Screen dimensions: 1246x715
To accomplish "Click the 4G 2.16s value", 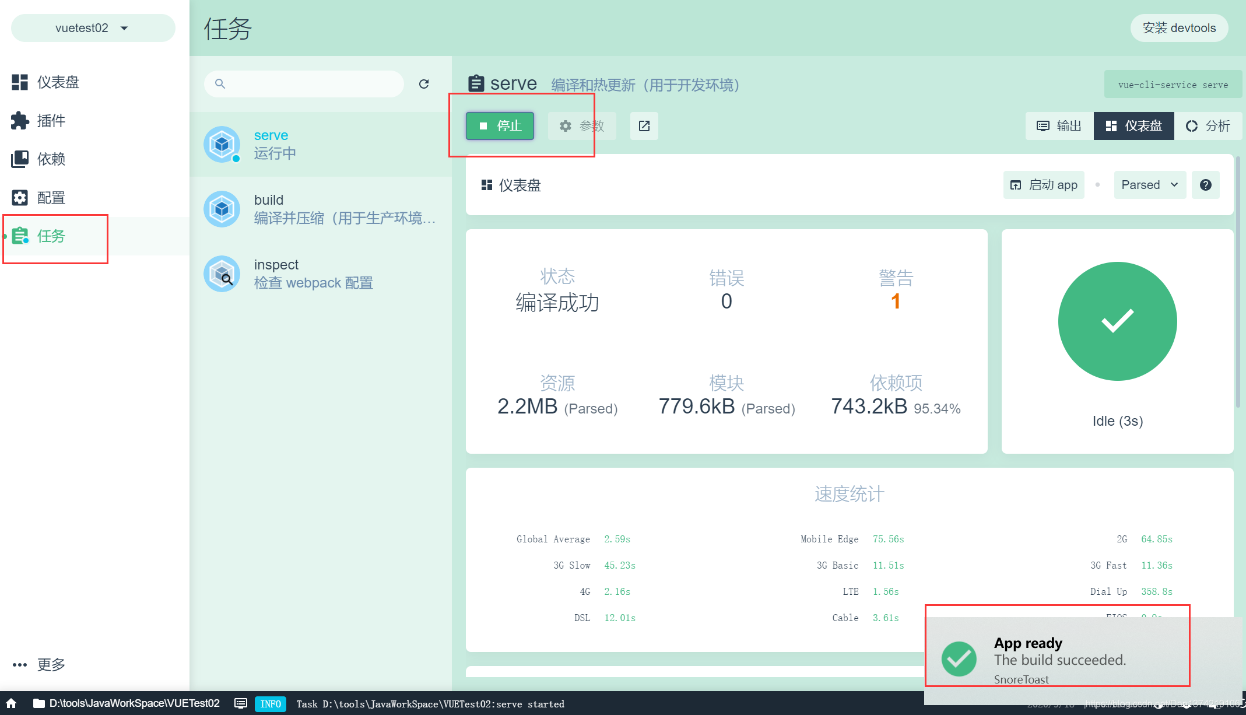I will [x=617, y=591].
